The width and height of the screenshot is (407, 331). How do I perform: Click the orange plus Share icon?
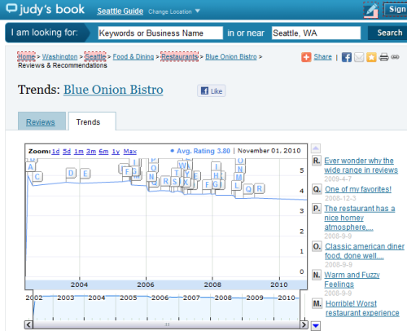[306, 57]
